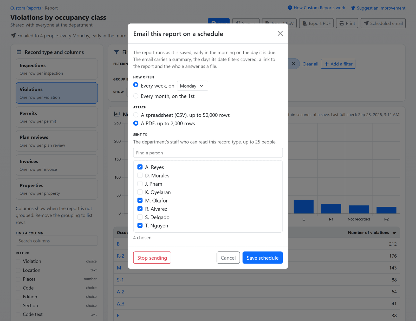Check D. Morales recipient
The height and width of the screenshot is (321, 416).
pyautogui.click(x=140, y=175)
